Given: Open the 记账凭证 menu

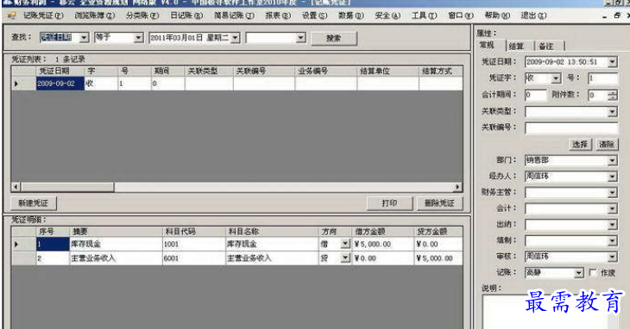Looking at the screenshot, I should tap(43, 16).
